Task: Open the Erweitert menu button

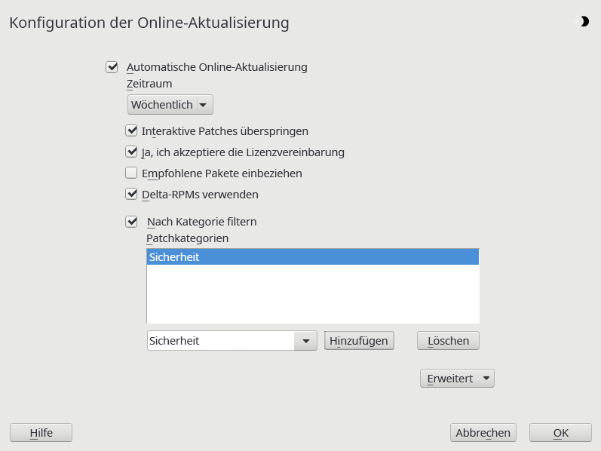Action: (x=457, y=379)
